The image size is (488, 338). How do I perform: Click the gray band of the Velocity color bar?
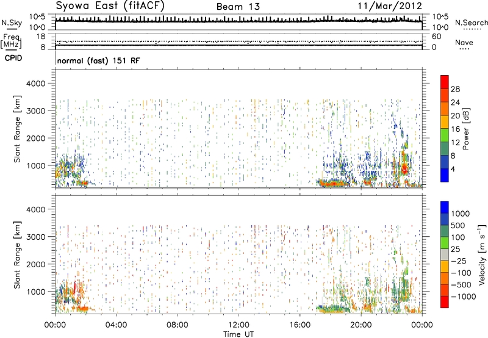445,254
